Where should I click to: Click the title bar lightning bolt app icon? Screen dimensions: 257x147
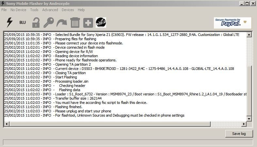click(x=3, y=3)
